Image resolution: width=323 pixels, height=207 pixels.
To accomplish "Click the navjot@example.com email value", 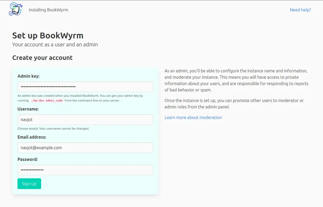I will [x=41, y=148].
